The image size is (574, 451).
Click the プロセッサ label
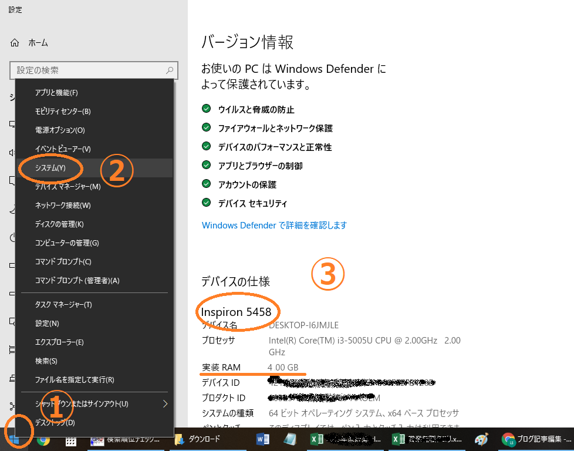[x=218, y=341]
